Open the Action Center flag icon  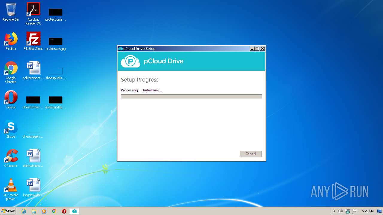[355, 211]
